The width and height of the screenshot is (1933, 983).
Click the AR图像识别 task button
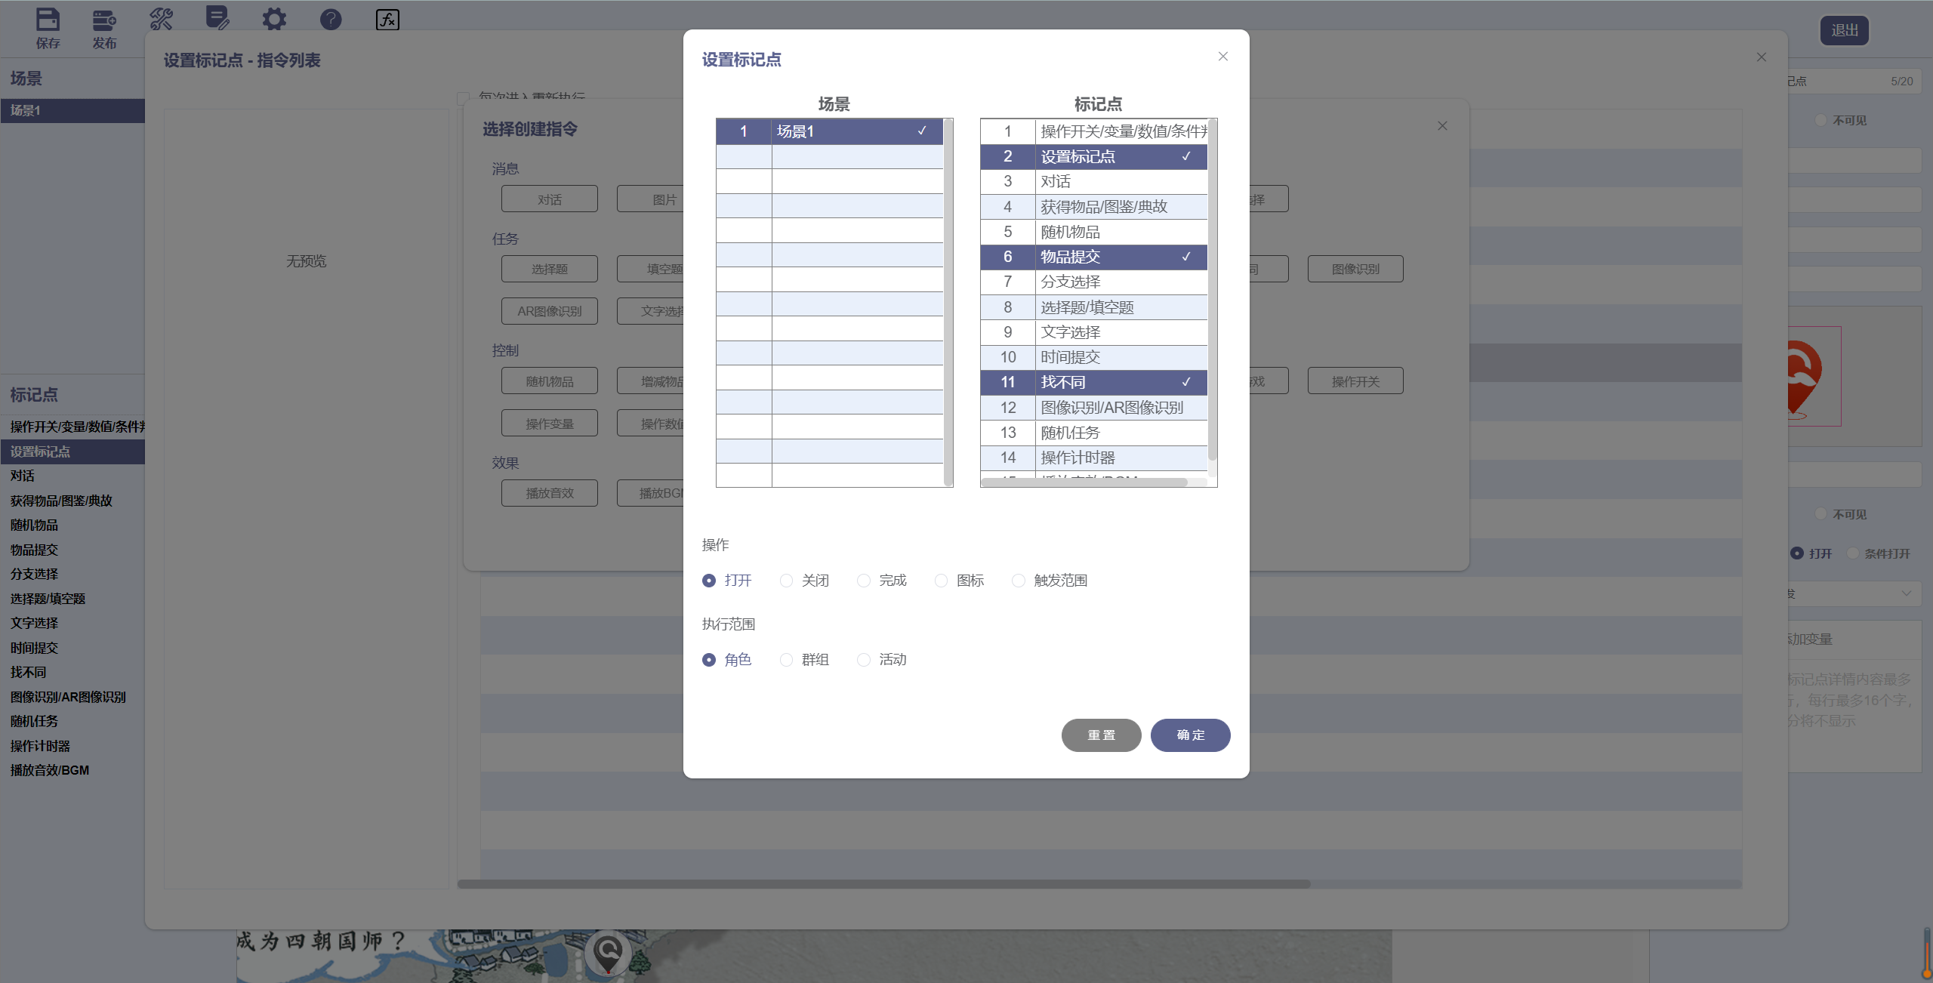(549, 310)
